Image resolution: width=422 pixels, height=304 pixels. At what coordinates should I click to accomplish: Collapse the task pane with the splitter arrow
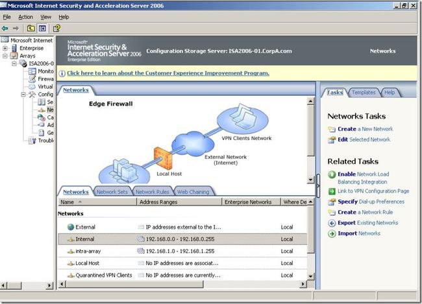click(x=318, y=185)
